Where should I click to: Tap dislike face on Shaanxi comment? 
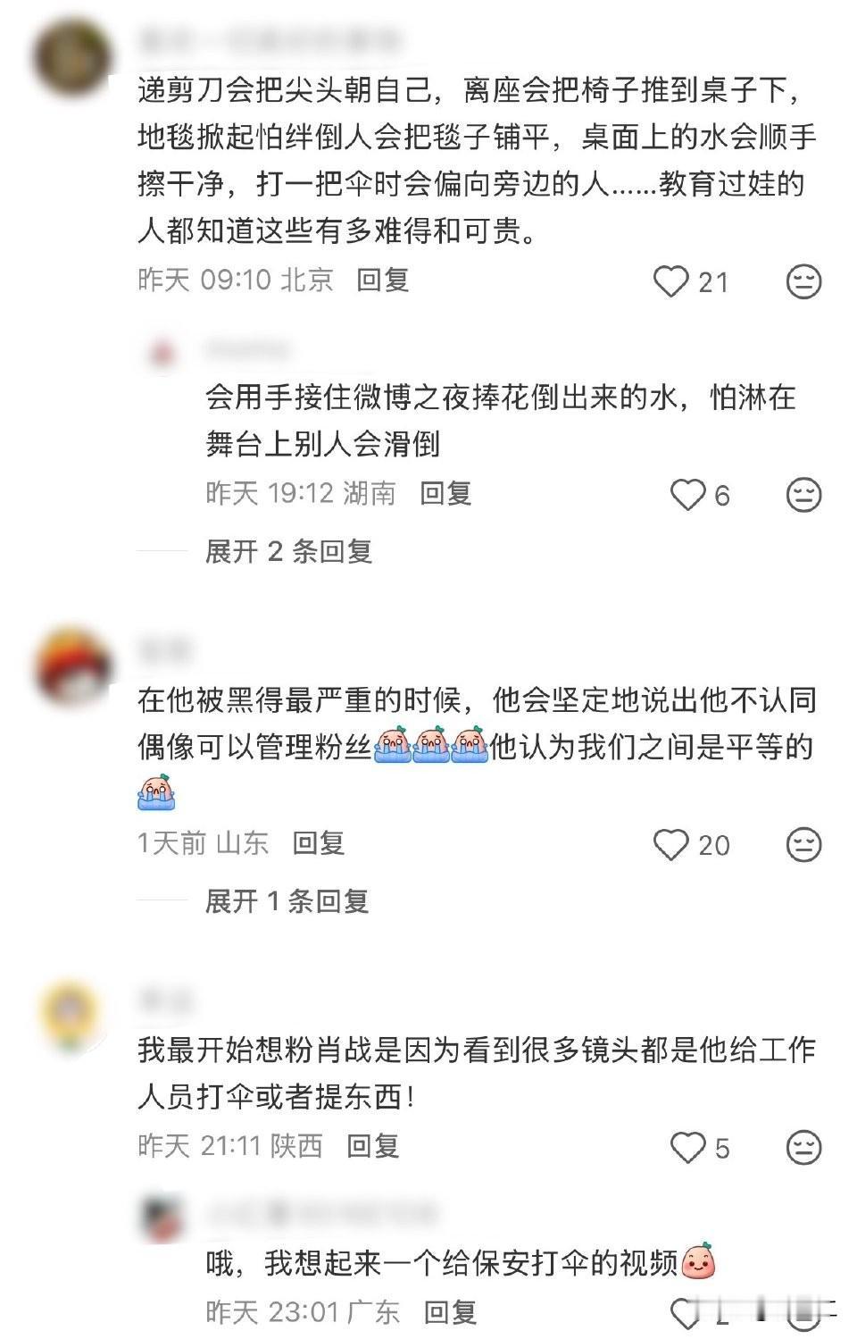click(803, 1147)
